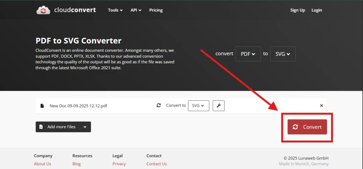Expand the Add more Files arrow
Screen dimensions: 363x169
[85, 127]
